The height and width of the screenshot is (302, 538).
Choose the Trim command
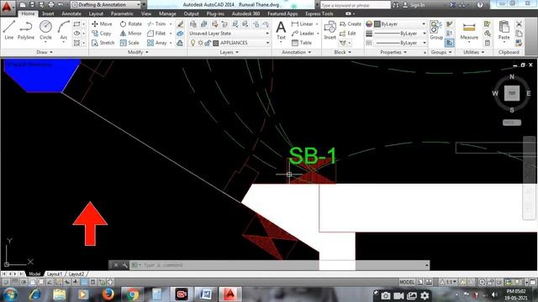pos(156,24)
